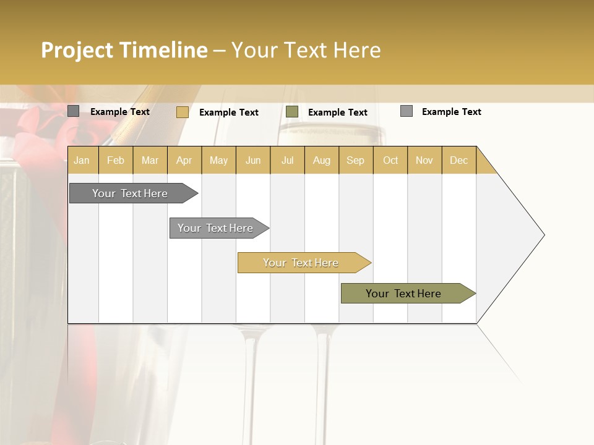
Task: Select the gold month header band
Action: point(272,160)
